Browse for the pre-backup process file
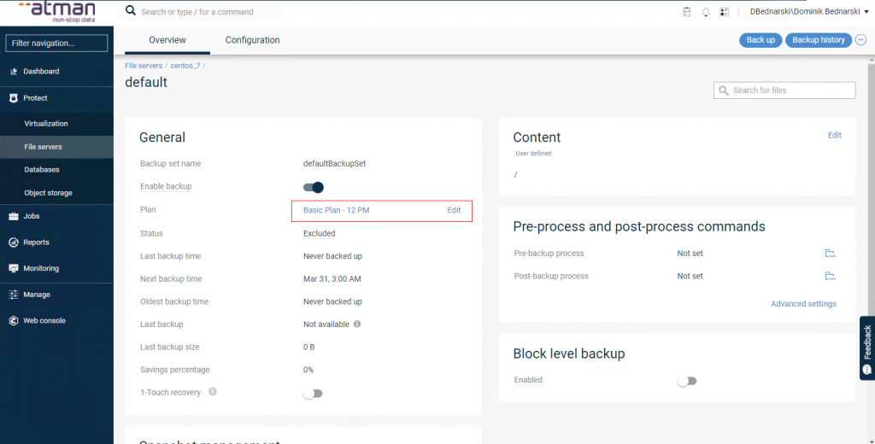 (x=830, y=254)
